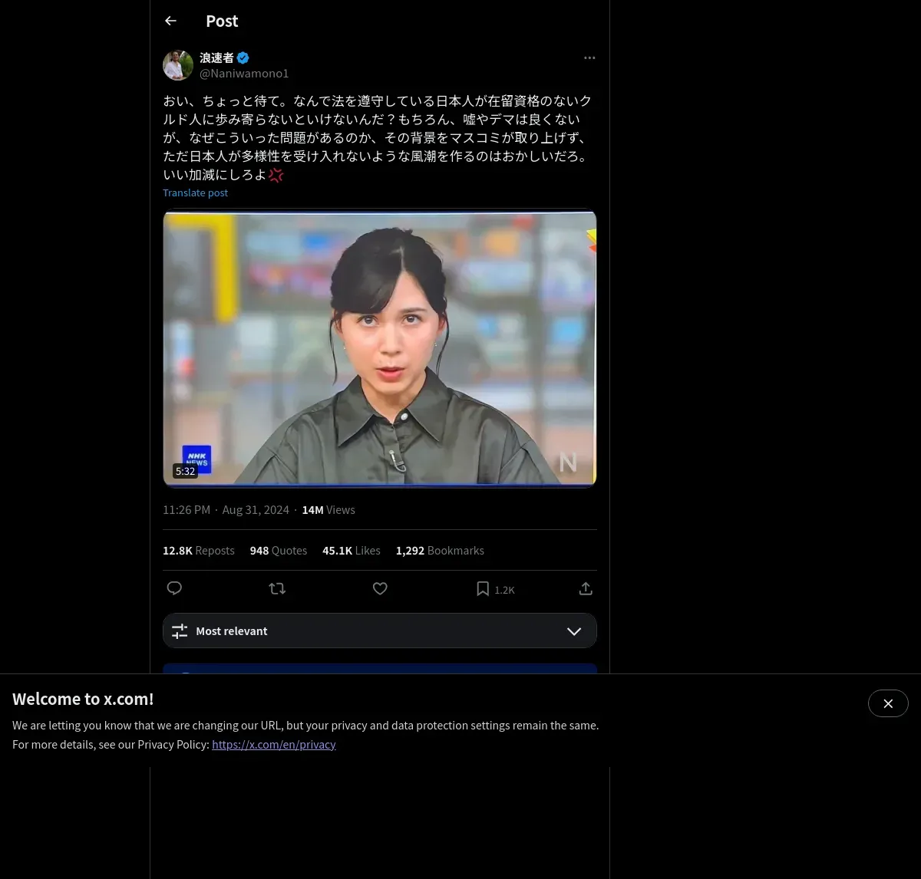Click the 11:26 PM Aug 31, 2024 timestamp
Image resolution: width=921 pixels, height=879 pixels.
click(x=226, y=510)
